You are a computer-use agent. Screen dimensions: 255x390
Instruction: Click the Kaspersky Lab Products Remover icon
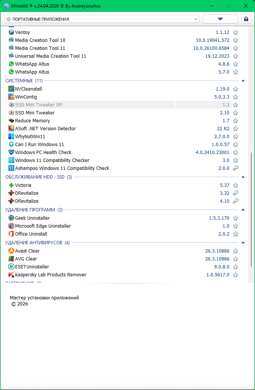pyautogui.click(x=11, y=275)
